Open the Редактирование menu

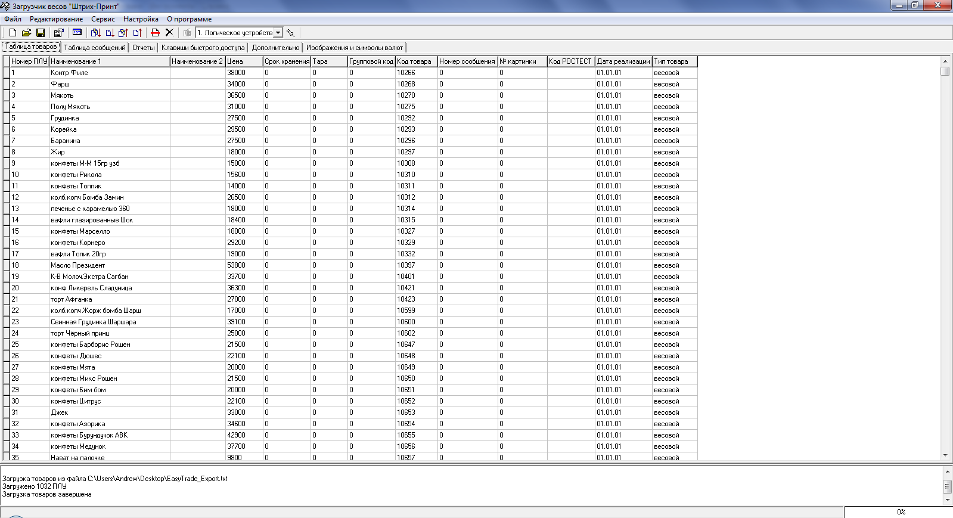tap(56, 19)
